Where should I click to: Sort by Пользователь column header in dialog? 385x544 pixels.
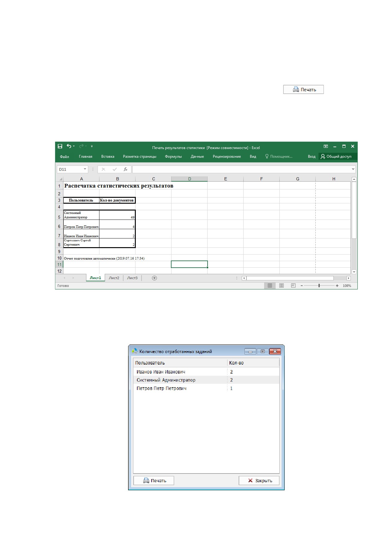180,363
